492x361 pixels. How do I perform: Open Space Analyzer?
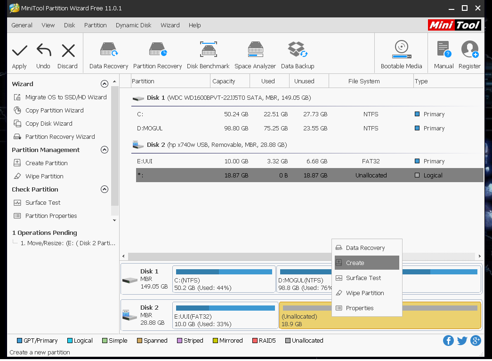pyautogui.click(x=255, y=55)
